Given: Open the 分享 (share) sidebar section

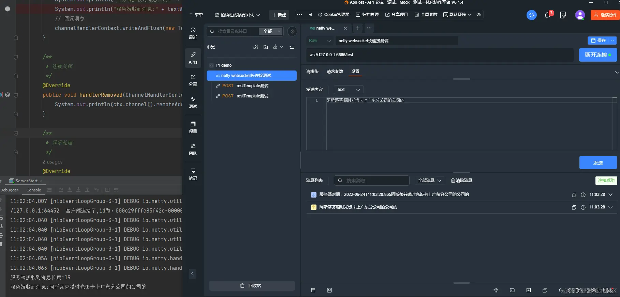Looking at the screenshot, I should point(193,80).
